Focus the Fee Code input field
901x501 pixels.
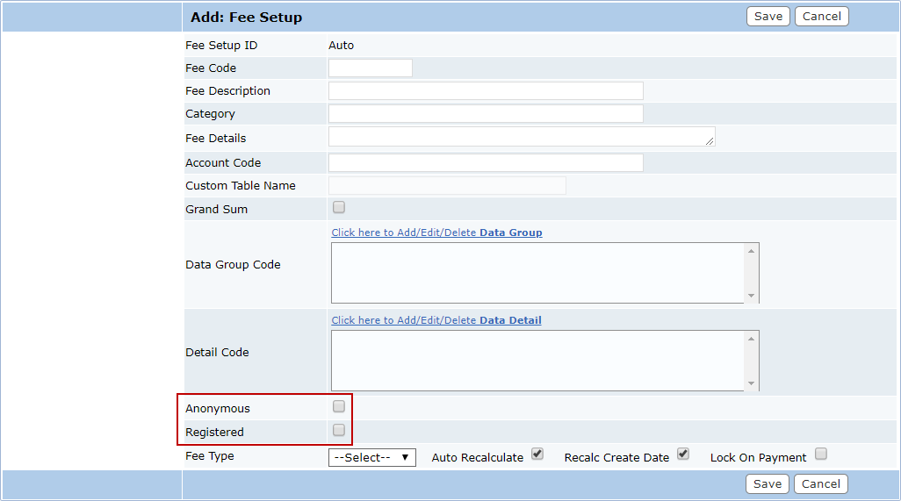pos(370,68)
